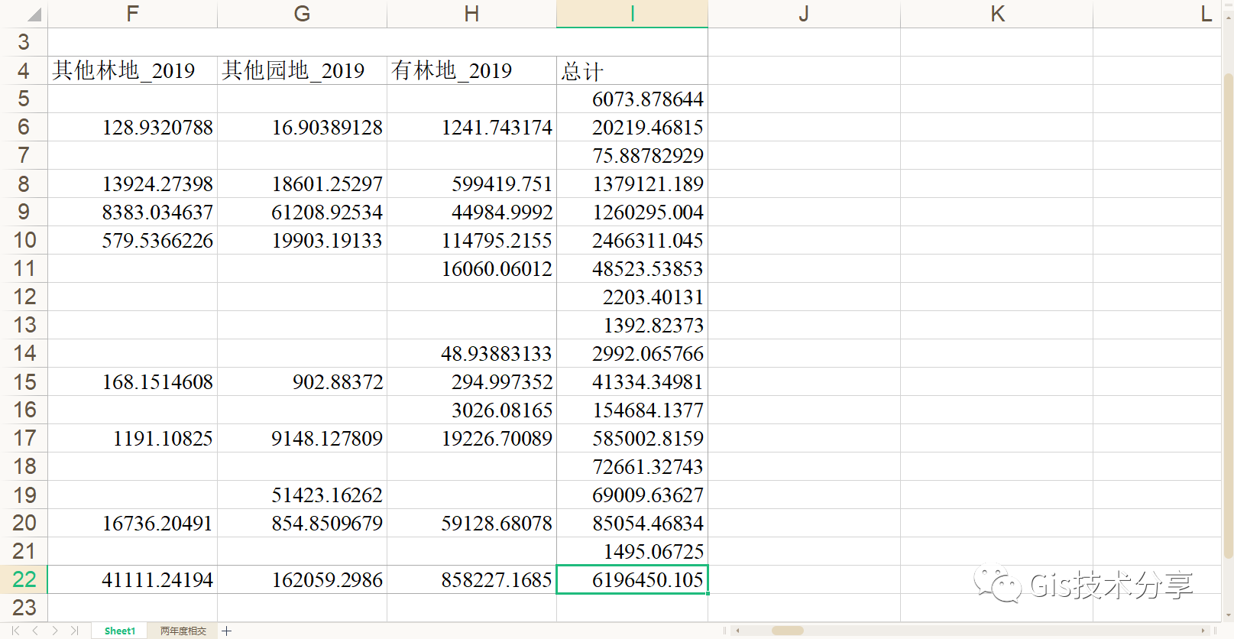1234x639 pixels.
Task: Select row 15 header
Action: click(x=24, y=381)
